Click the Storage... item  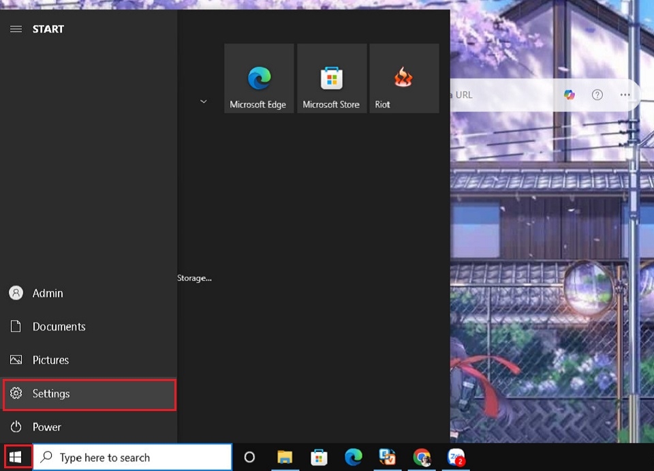point(194,278)
